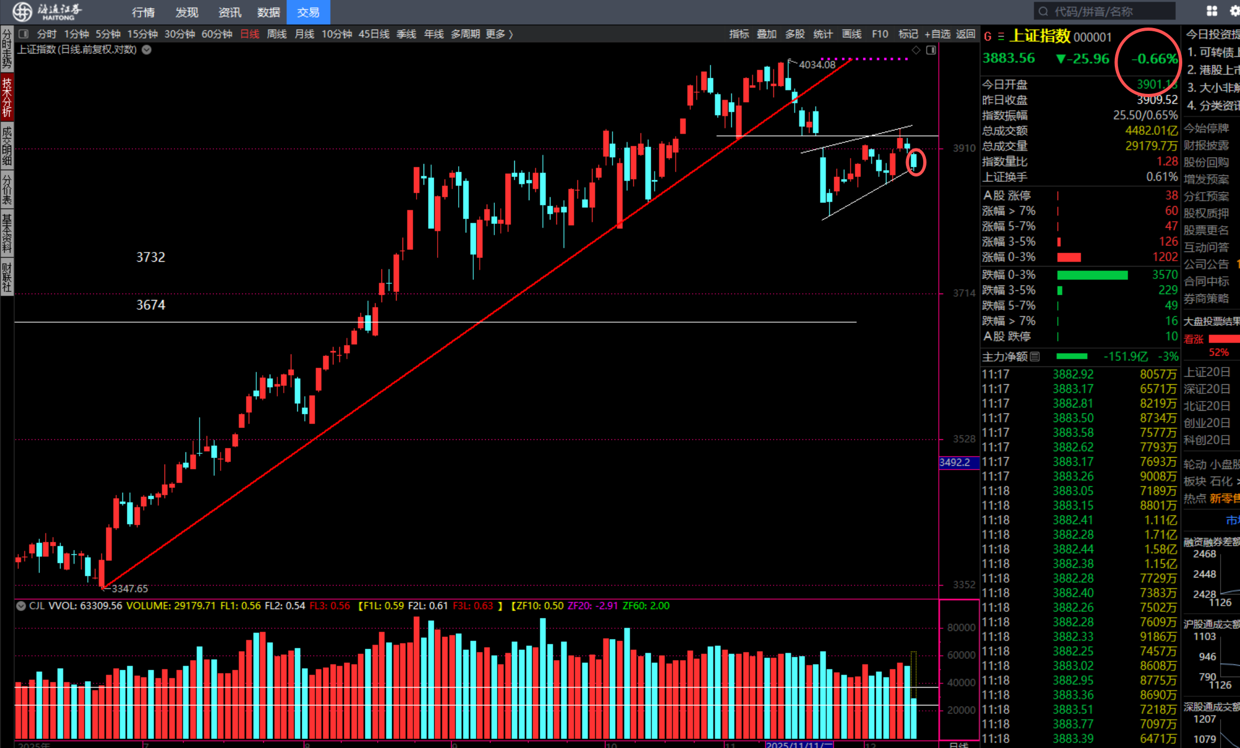Image resolution: width=1240 pixels, height=748 pixels.
Task: Expand the CJL volume indicator dropdown
Action: click(21, 606)
